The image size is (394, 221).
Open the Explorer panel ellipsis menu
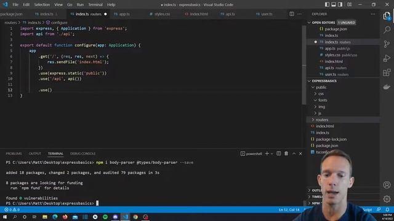click(x=373, y=14)
